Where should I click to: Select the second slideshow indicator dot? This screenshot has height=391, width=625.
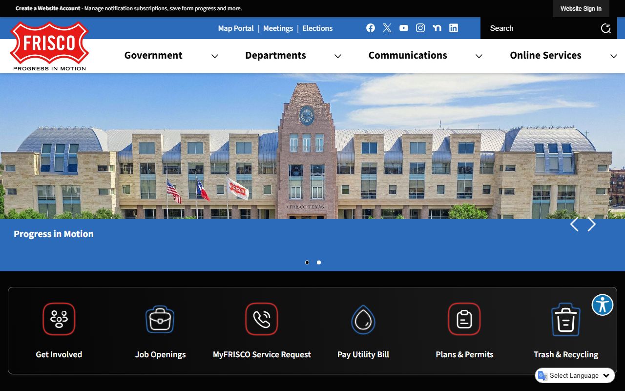(x=319, y=262)
